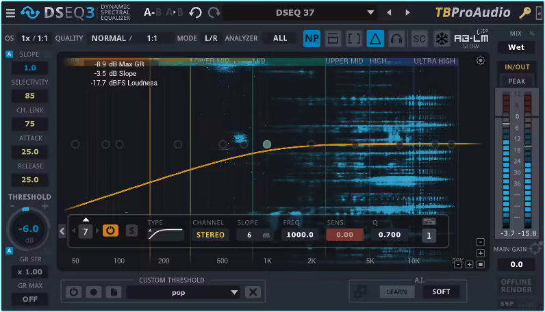The height and width of the screenshot is (312, 545).
Task: Reset zoom with the square button
Action: 481,265
